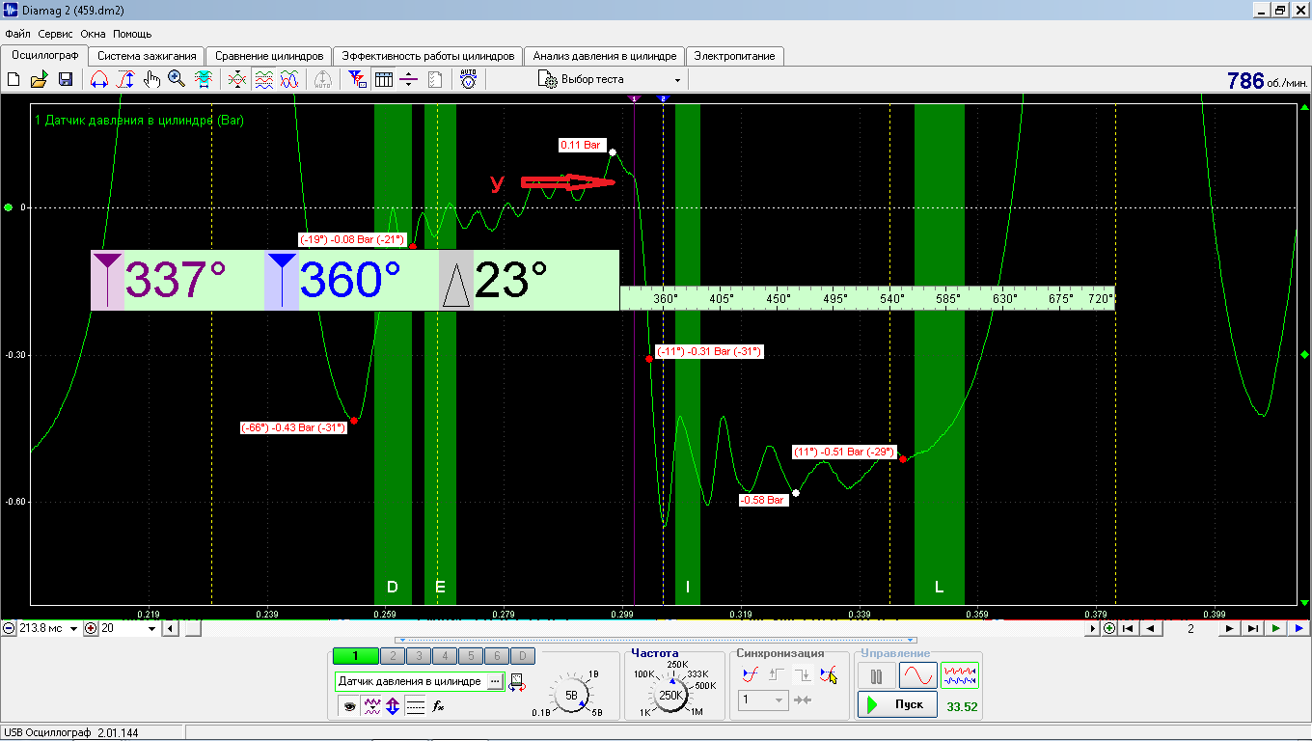Open sensor selection with the ellipsis button
The image size is (1312, 741).
coord(495,681)
